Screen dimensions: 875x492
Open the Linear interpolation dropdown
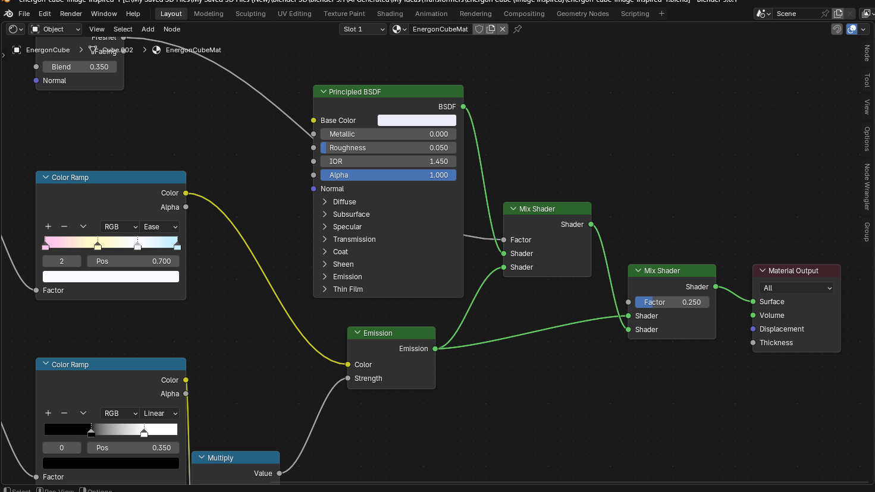(159, 414)
